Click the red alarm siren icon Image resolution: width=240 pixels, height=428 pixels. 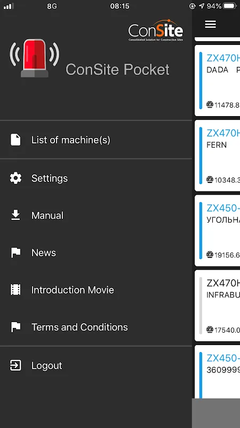[x=35, y=58]
